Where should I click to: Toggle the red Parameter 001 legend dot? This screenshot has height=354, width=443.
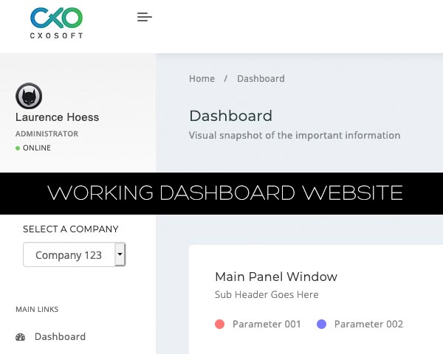(x=219, y=324)
